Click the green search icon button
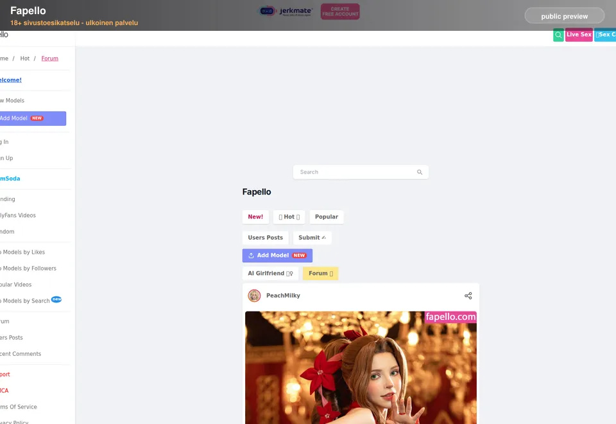Image resolution: width=616 pixels, height=424 pixels. click(x=558, y=35)
